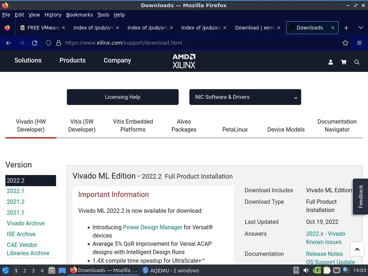Switch to the FREE VMware tab

pyautogui.click(x=43, y=28)
